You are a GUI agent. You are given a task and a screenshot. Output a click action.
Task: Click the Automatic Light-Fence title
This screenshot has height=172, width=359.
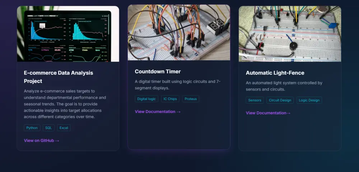point(275,73)
